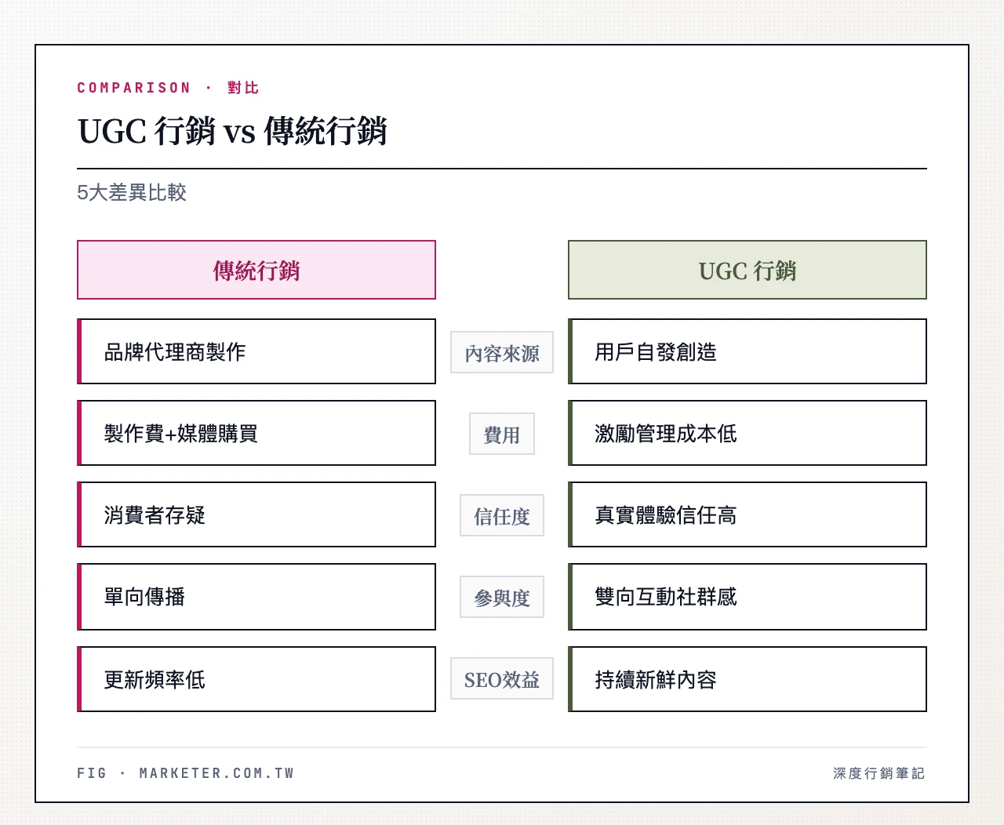This screenshot has width=1004, height=825.
Task: Click the "COMPARISON · 對比" label
Action: pyautogui.click(x=168, y=88)
